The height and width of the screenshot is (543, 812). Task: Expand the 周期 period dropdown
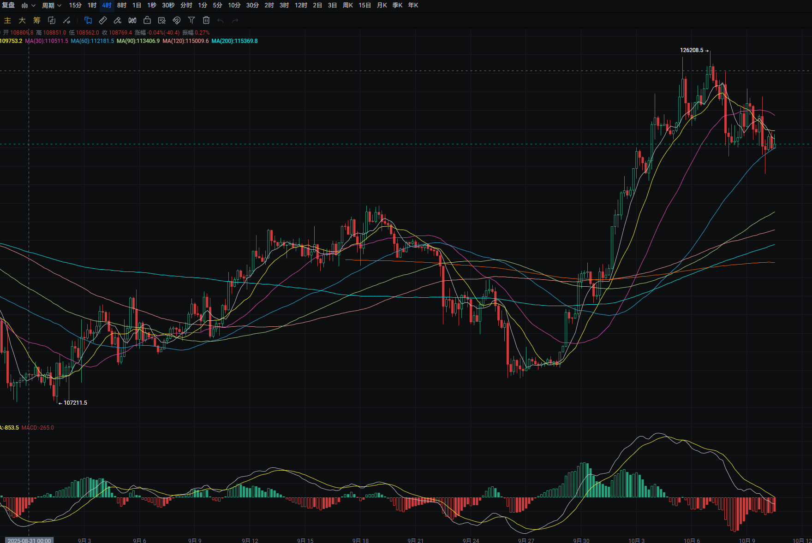pos(52,6)
